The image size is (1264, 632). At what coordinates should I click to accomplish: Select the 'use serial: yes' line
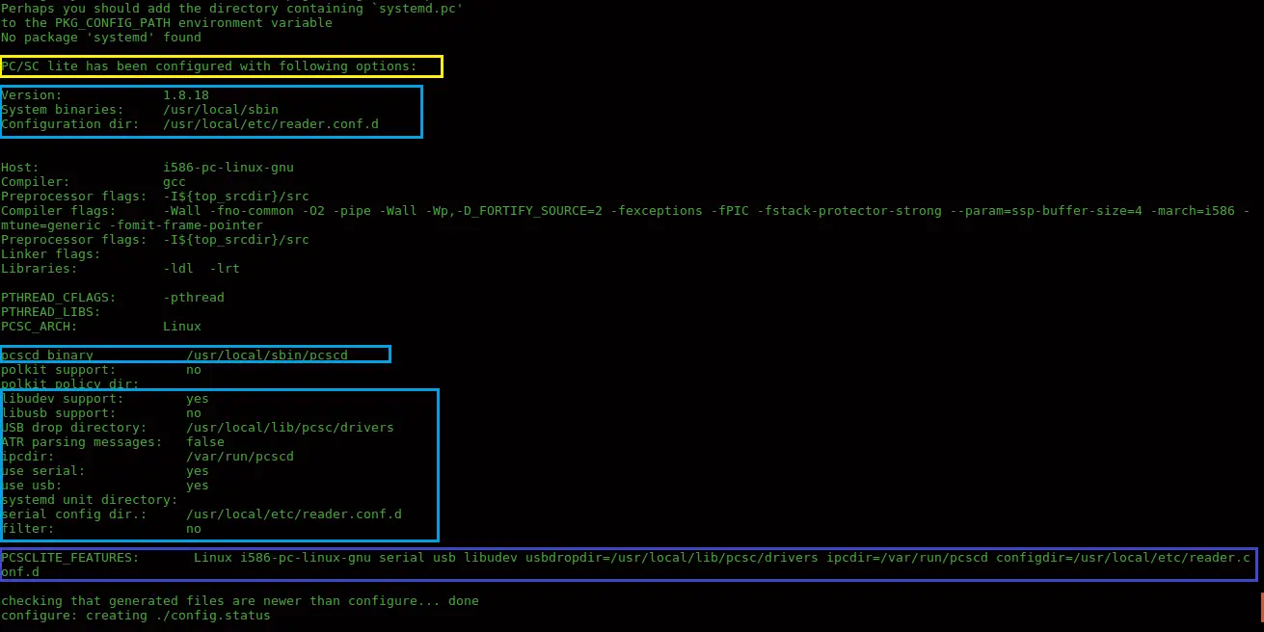105,471
